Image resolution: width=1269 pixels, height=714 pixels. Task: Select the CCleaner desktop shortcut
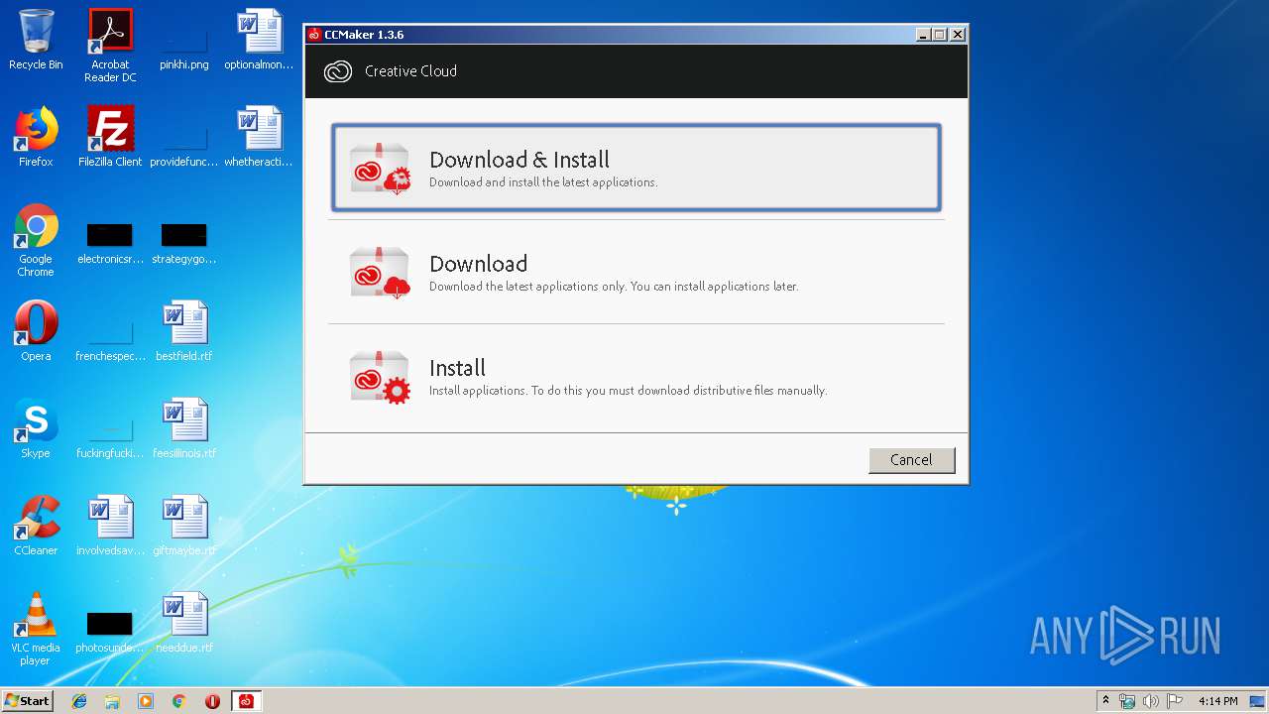point(36,526)
